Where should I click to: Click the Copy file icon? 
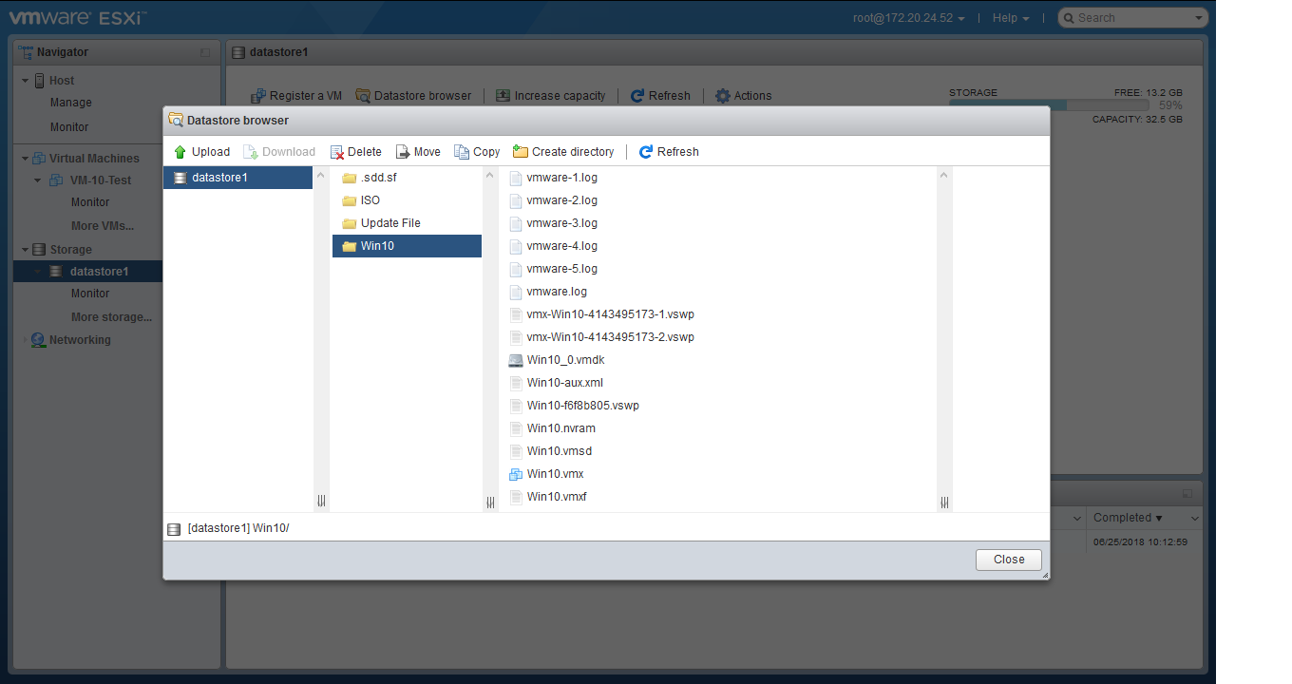point(462,152)
